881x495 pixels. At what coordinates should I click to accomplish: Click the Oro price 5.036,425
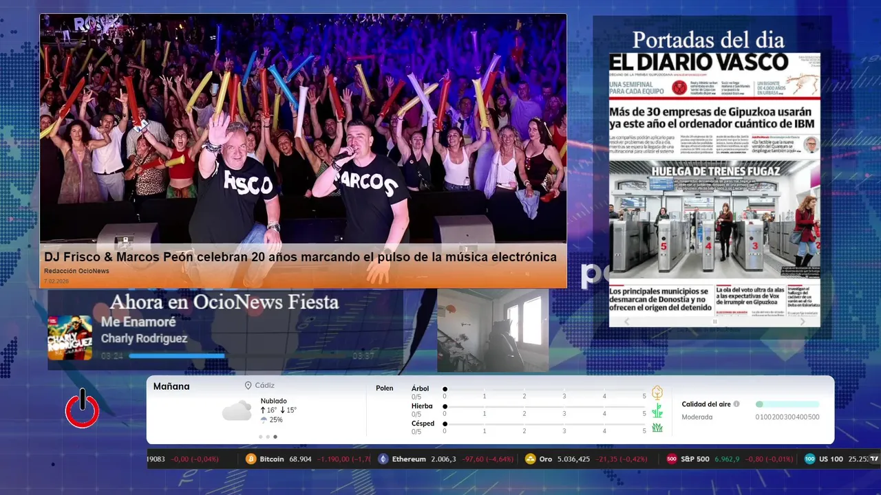pos(574,459)
